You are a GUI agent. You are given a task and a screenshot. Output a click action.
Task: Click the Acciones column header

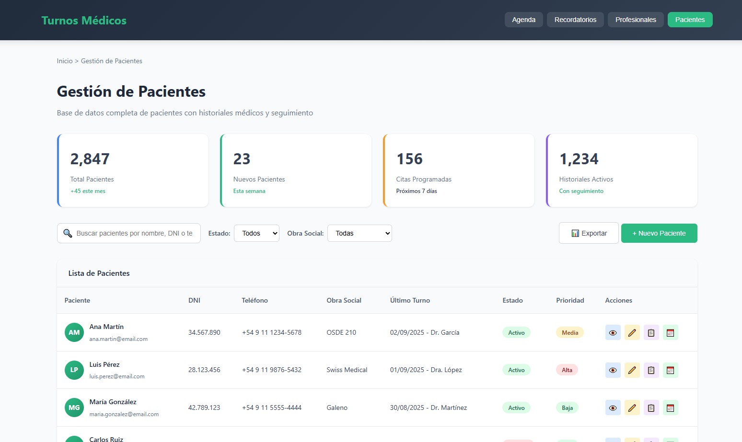[x=618, y=300]
